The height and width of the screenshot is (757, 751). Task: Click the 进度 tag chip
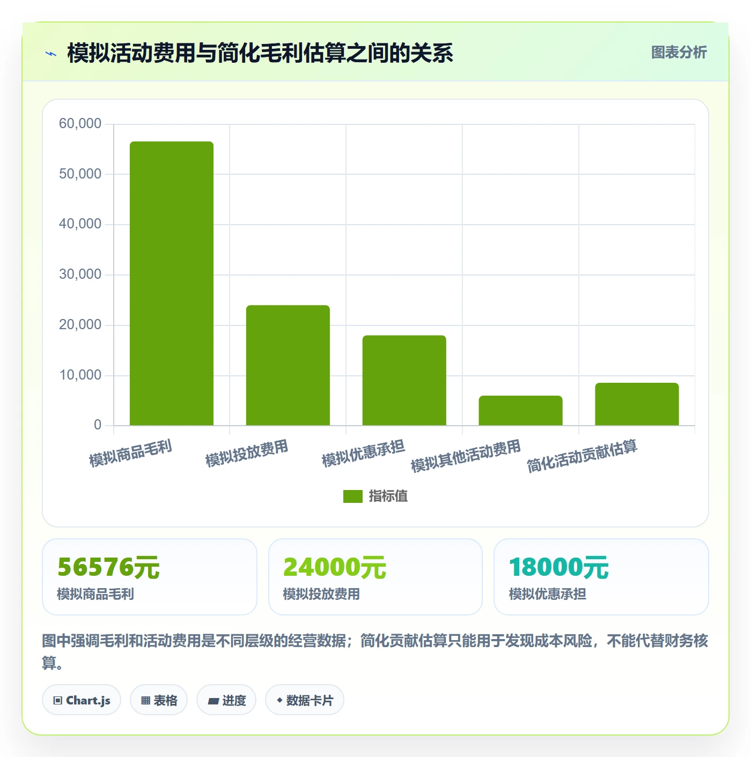(226, 700)
